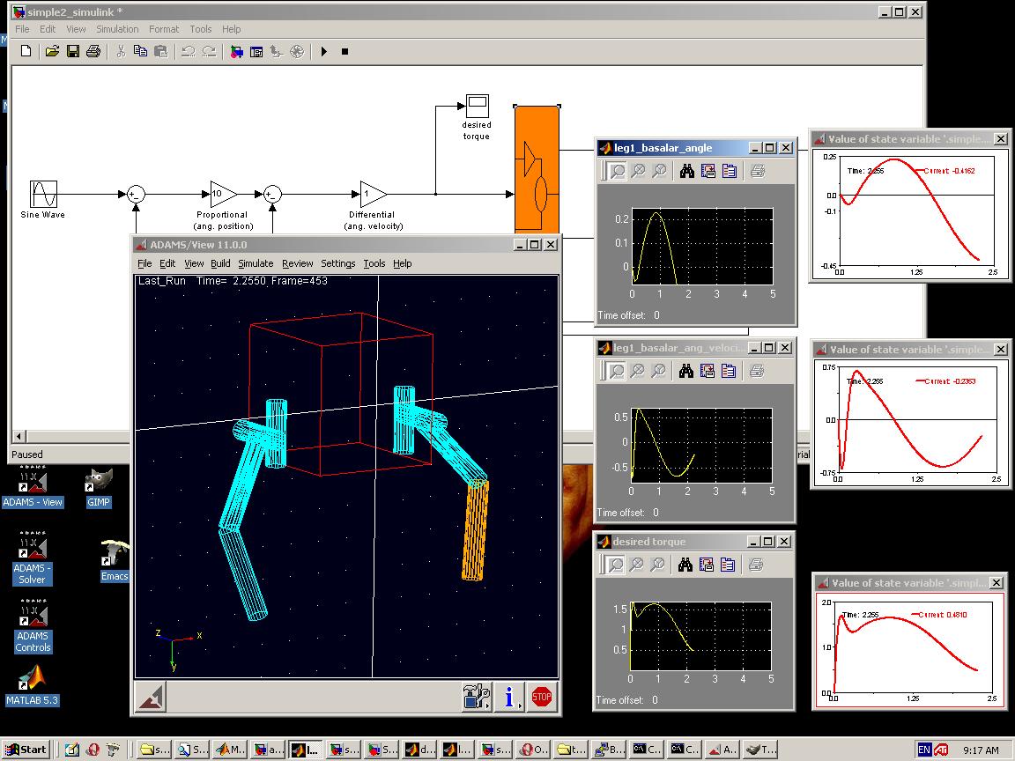Open properties icon in leg1_basalar_ang_velocity scope

pos(729,371)
